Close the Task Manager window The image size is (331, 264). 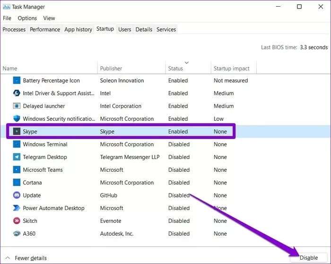point(321,7)
